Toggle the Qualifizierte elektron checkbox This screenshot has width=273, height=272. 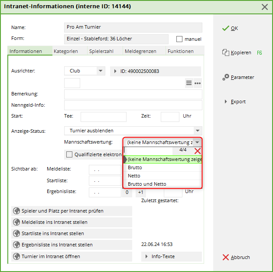tap(69, 154)
